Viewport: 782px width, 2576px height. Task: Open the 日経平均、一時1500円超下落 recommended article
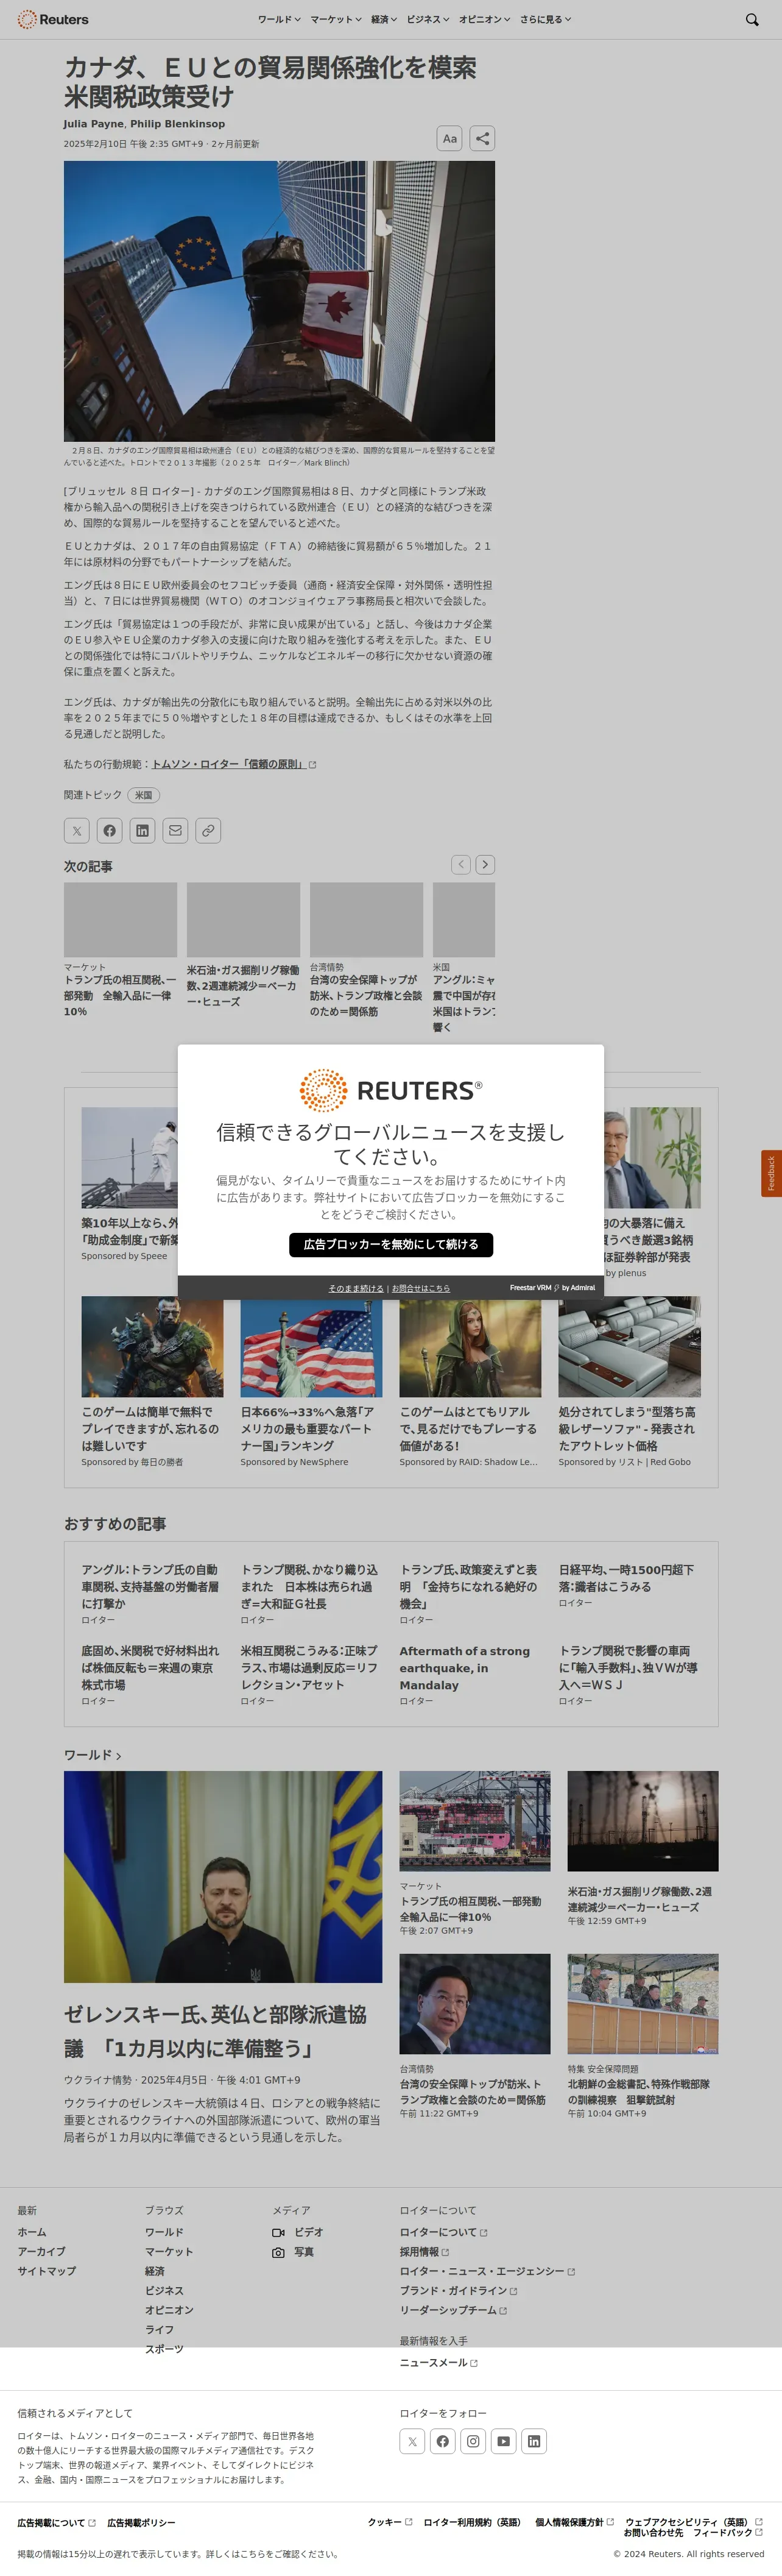point(626,1578)
